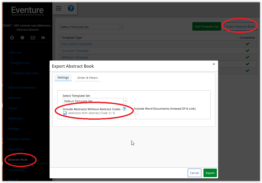This screenshot has height=183, width=262.
Task: Open People in sidebar
Action: click(x=13, y=108)
